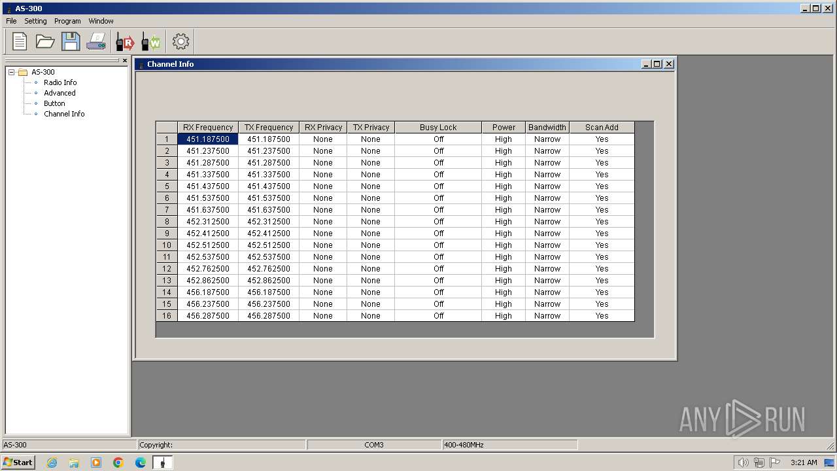The image size is (837, 471).
Task: Select Scan Add cell of channel 13
Action: click(602, 281)
